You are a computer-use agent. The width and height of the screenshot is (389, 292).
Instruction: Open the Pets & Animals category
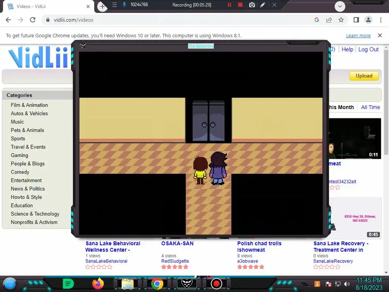coord(27,130)
